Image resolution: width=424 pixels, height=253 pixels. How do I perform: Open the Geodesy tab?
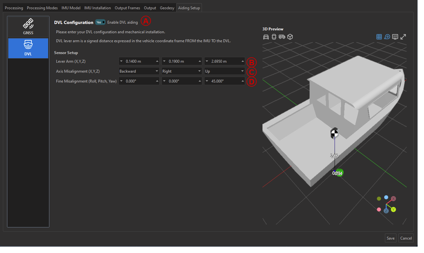coord(167,8)
